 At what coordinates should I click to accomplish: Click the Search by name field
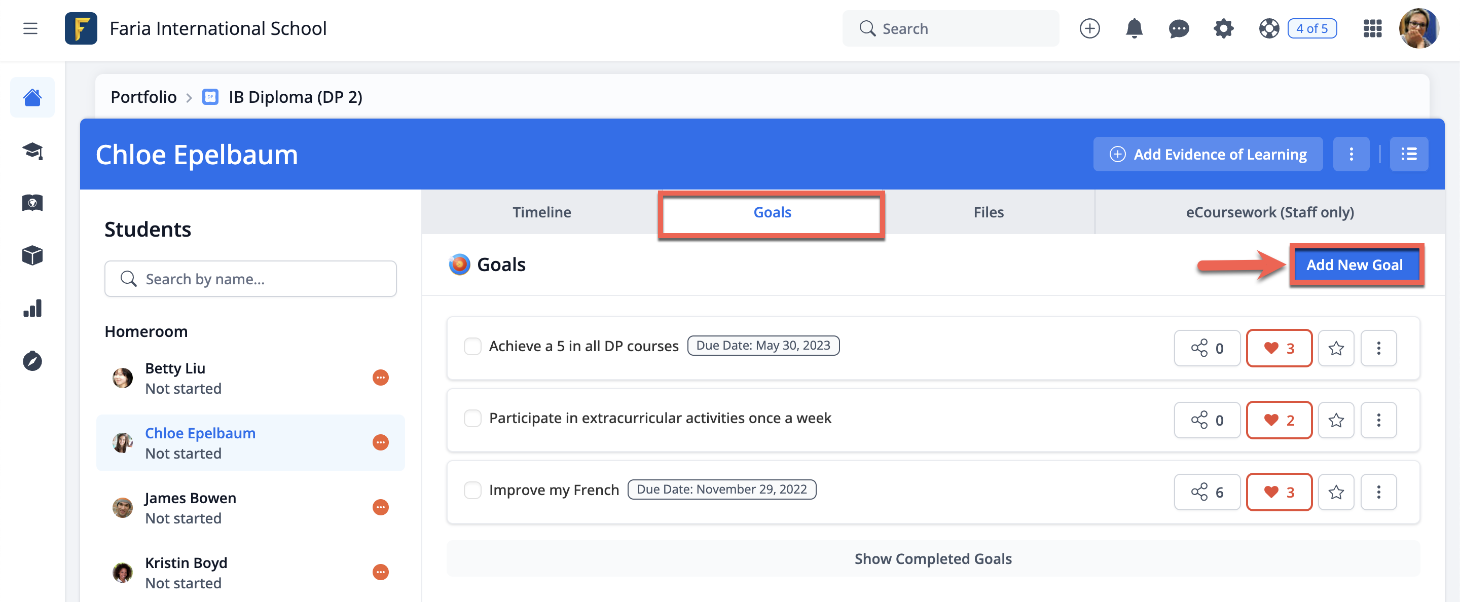point(250,279)
